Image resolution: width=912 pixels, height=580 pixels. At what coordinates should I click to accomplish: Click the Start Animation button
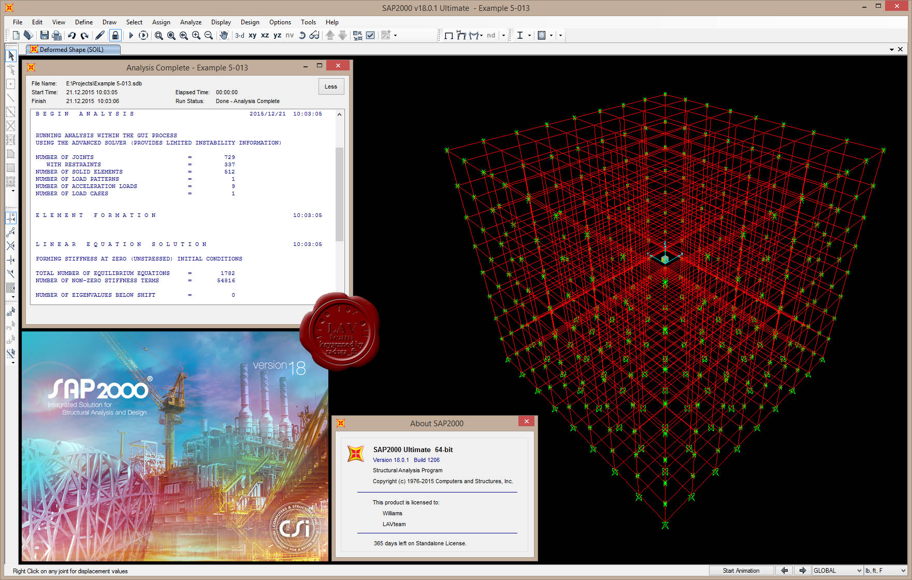point(741,571)
